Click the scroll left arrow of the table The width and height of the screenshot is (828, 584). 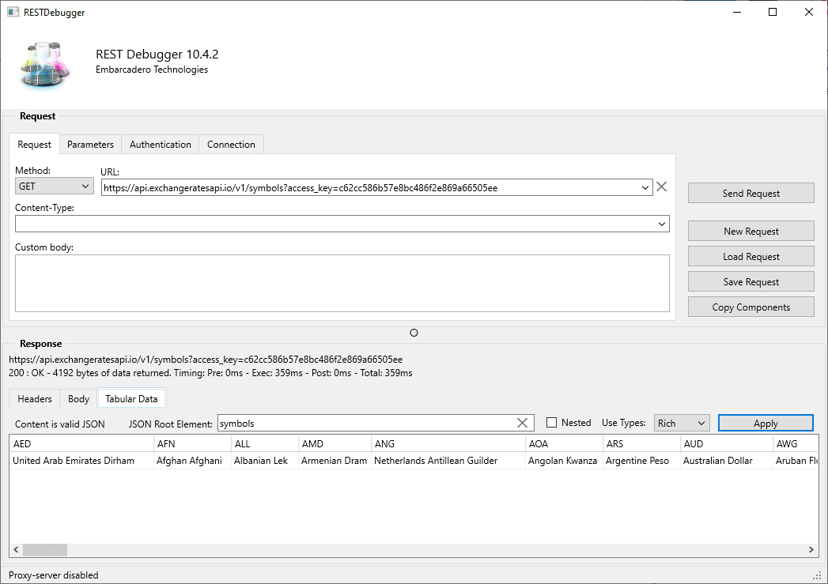[x=16, y=550]
